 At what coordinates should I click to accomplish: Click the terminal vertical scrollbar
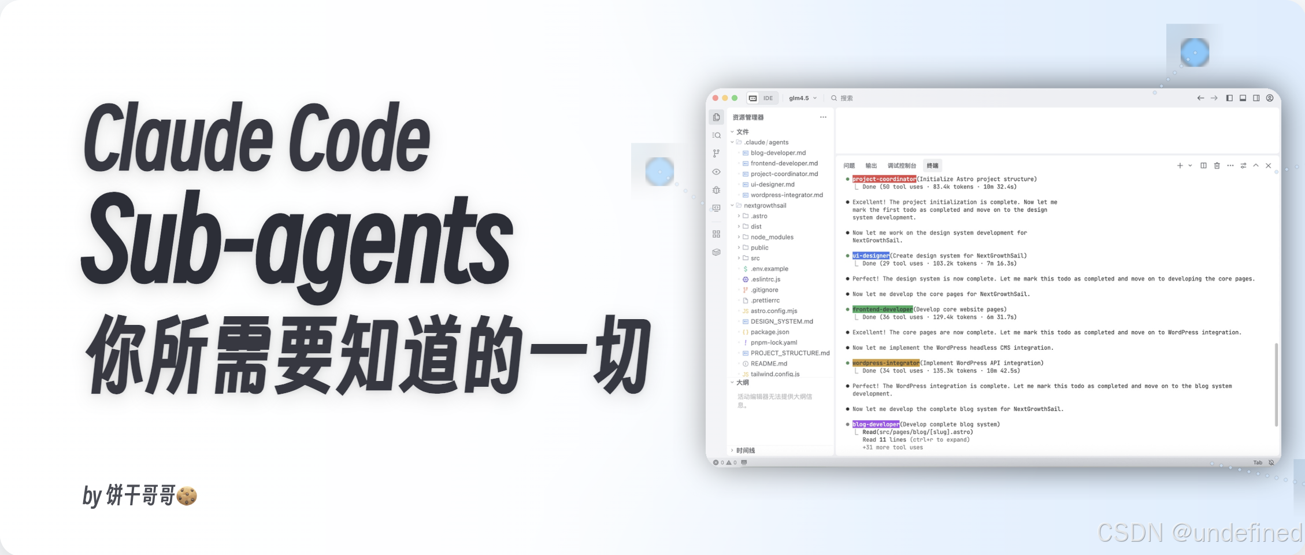point(1276,385)
